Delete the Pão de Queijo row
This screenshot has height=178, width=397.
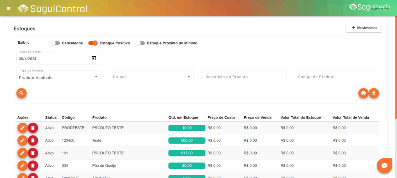33,166
